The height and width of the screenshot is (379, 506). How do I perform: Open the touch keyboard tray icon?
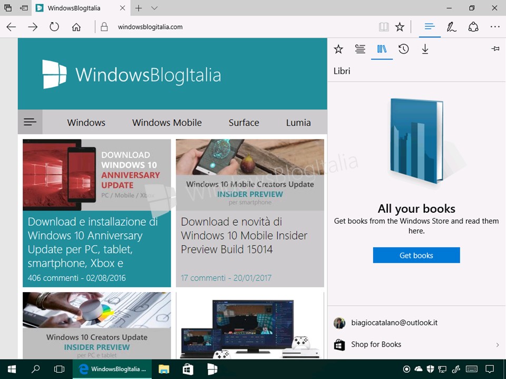point(472,369)
